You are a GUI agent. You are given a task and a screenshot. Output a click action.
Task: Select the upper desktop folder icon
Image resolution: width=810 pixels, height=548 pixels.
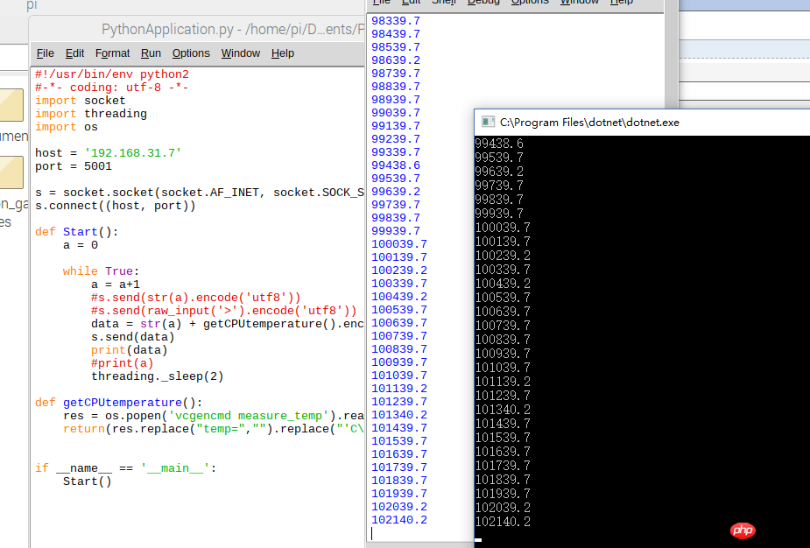point(11,105)
